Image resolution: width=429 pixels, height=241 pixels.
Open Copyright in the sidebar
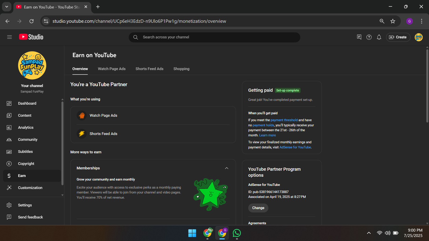32,164
